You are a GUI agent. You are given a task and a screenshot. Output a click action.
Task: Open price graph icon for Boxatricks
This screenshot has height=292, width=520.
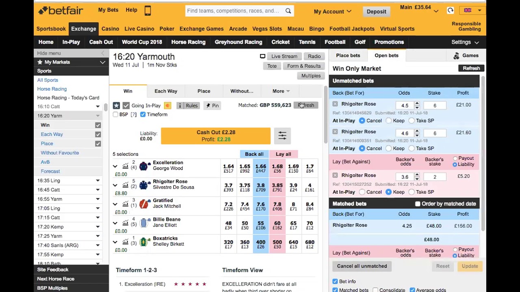(125, 242)
